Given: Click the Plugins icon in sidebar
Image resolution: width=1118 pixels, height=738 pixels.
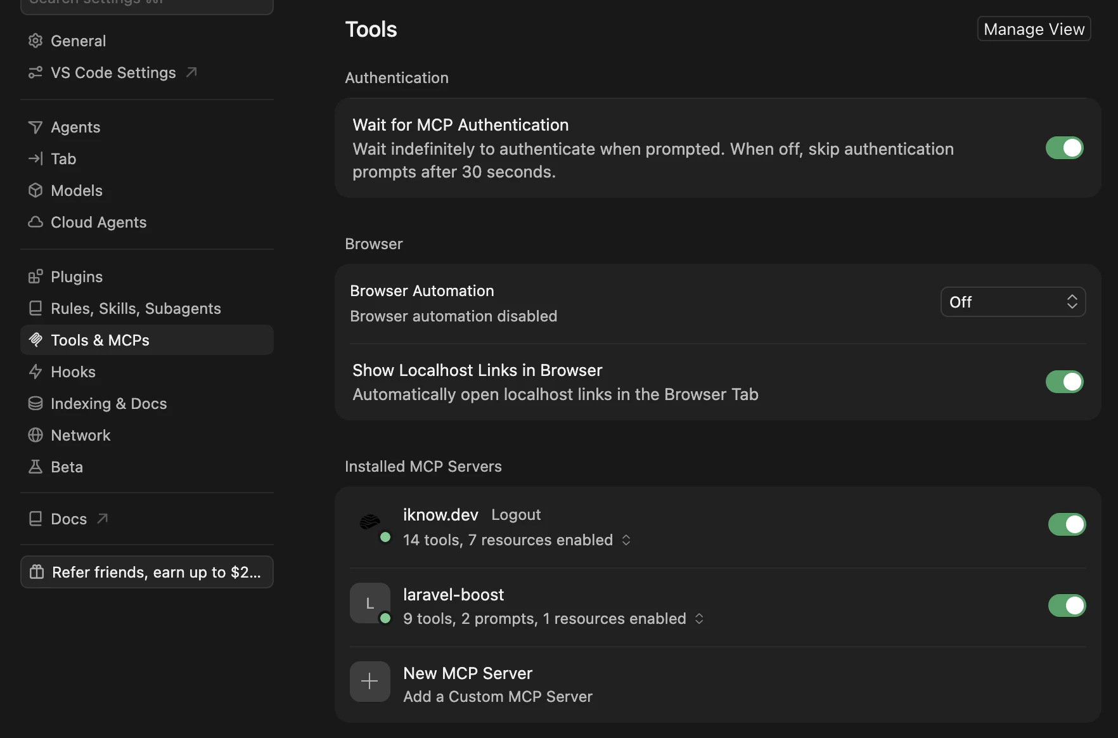Looking at the screenshot, I should (x=35, y=276).
